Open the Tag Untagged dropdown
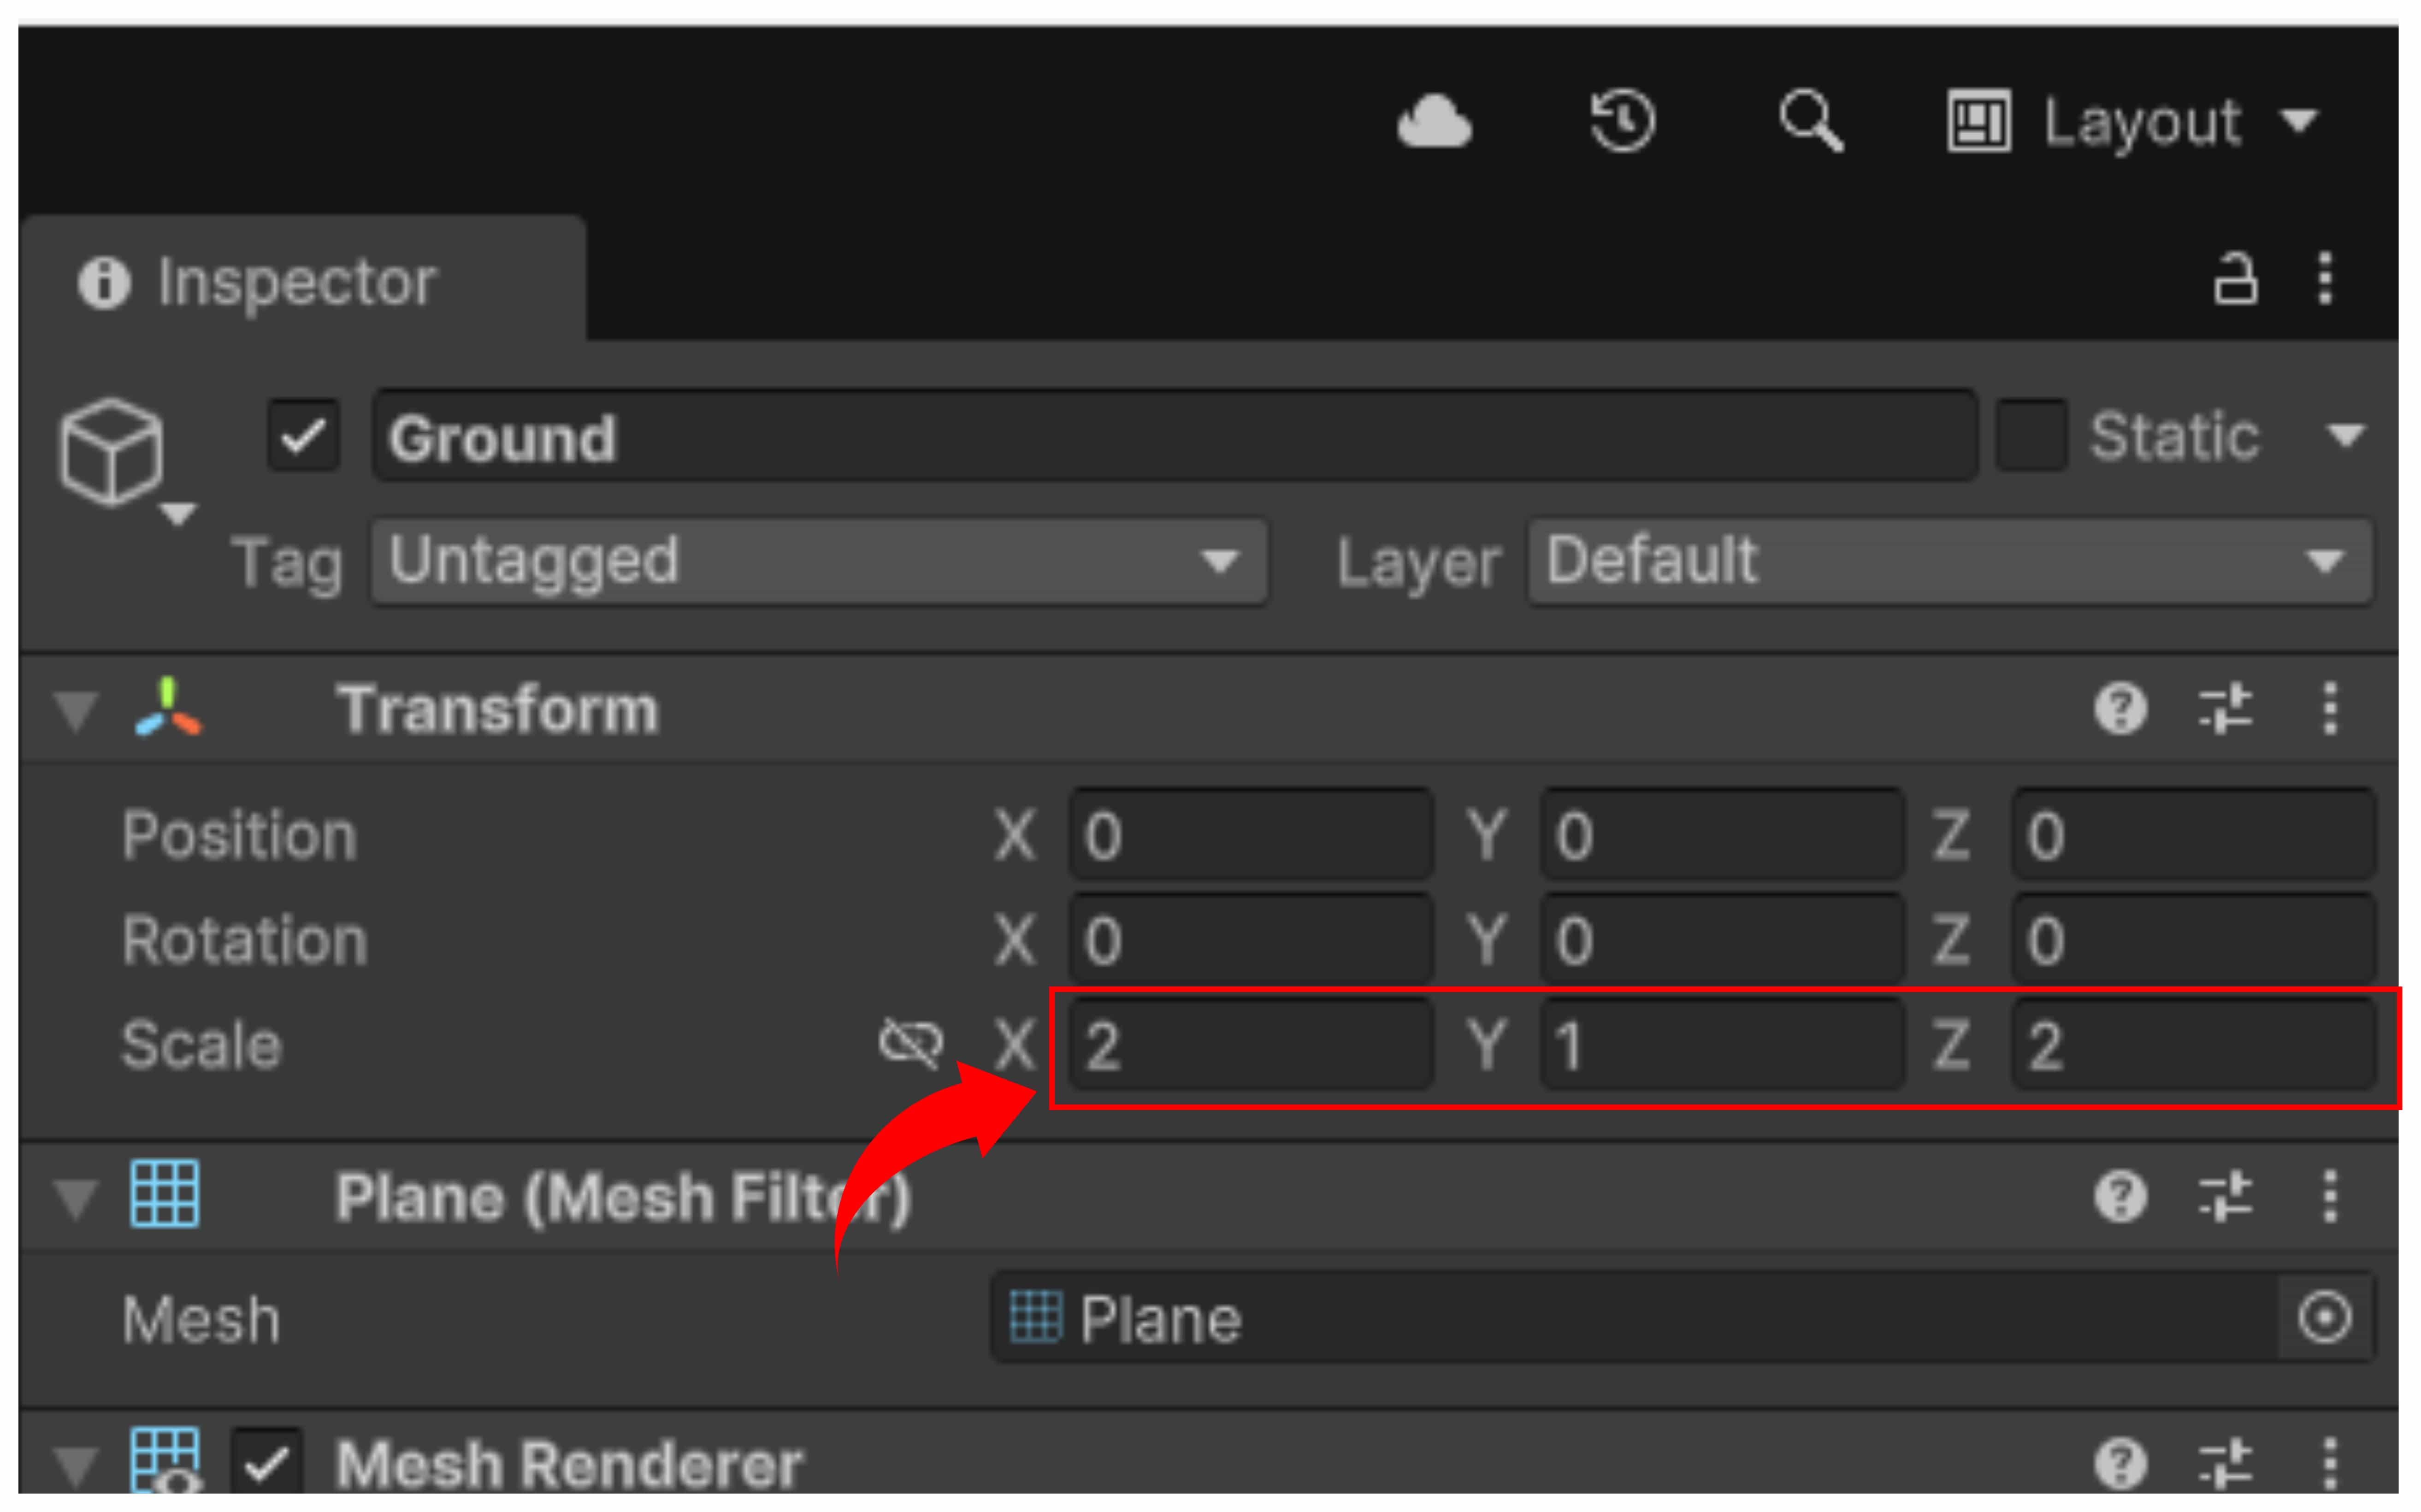2421x1512 pixels. click(x=818, y=561)
